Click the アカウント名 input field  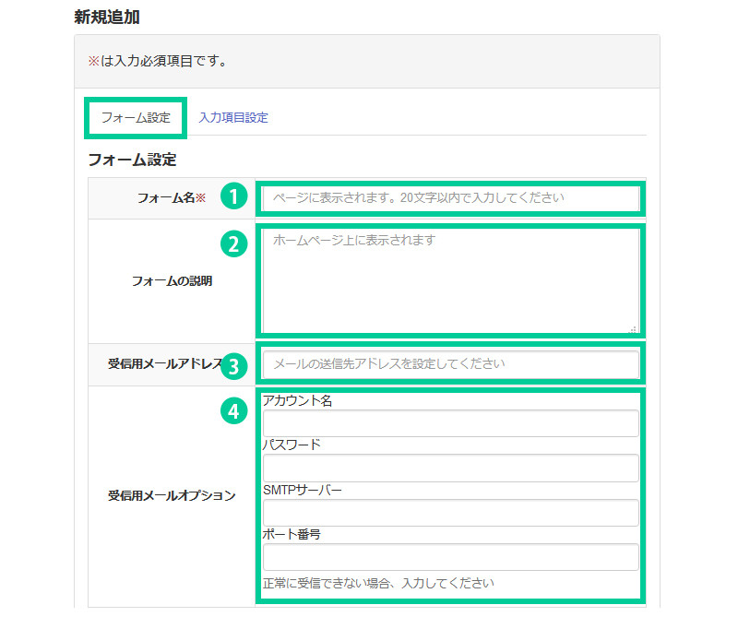tap(450, 423)
